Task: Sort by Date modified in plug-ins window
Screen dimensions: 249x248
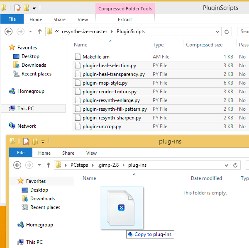Action: pyautogui.click(x=206, y=178)
